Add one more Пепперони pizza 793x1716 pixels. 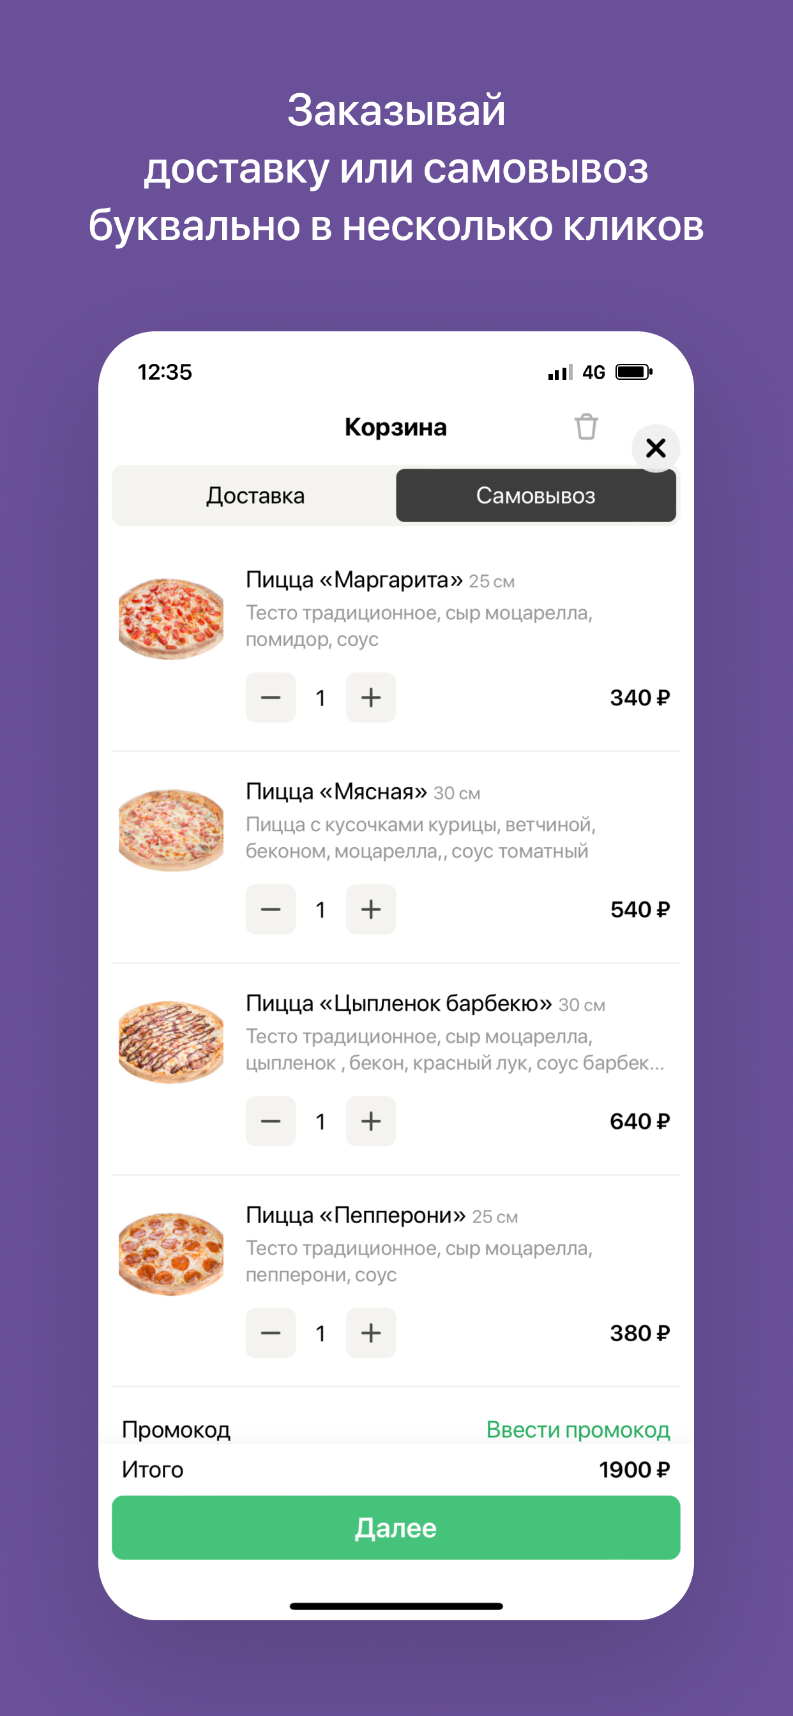[371, 1333]
